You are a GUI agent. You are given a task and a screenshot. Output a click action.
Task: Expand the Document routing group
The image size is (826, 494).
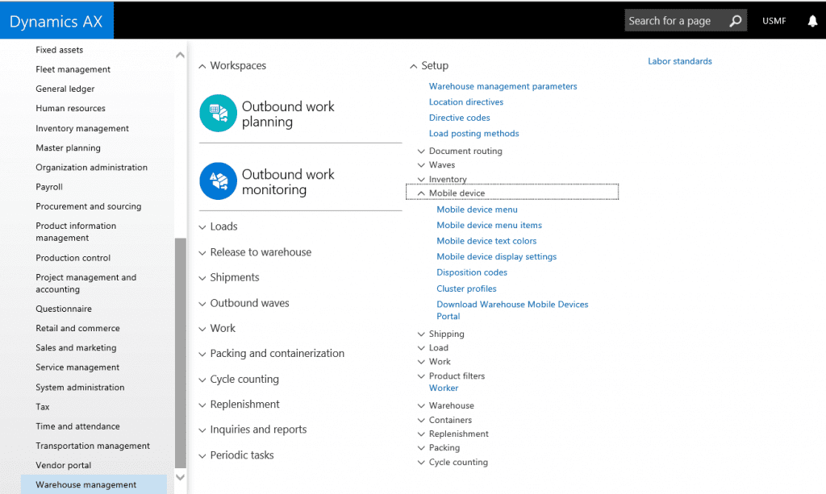pos(421,152)
